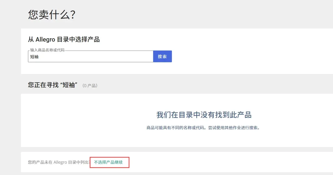Place cursor on typed text 短袖 in search field
The image size is (333, 175).
[x=34, y=57]
